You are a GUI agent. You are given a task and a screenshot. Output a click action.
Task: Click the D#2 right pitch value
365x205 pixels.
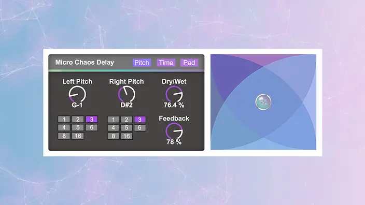127,105
